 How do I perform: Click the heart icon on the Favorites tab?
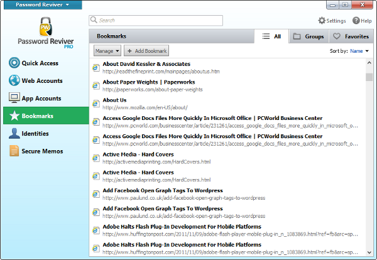337,36
